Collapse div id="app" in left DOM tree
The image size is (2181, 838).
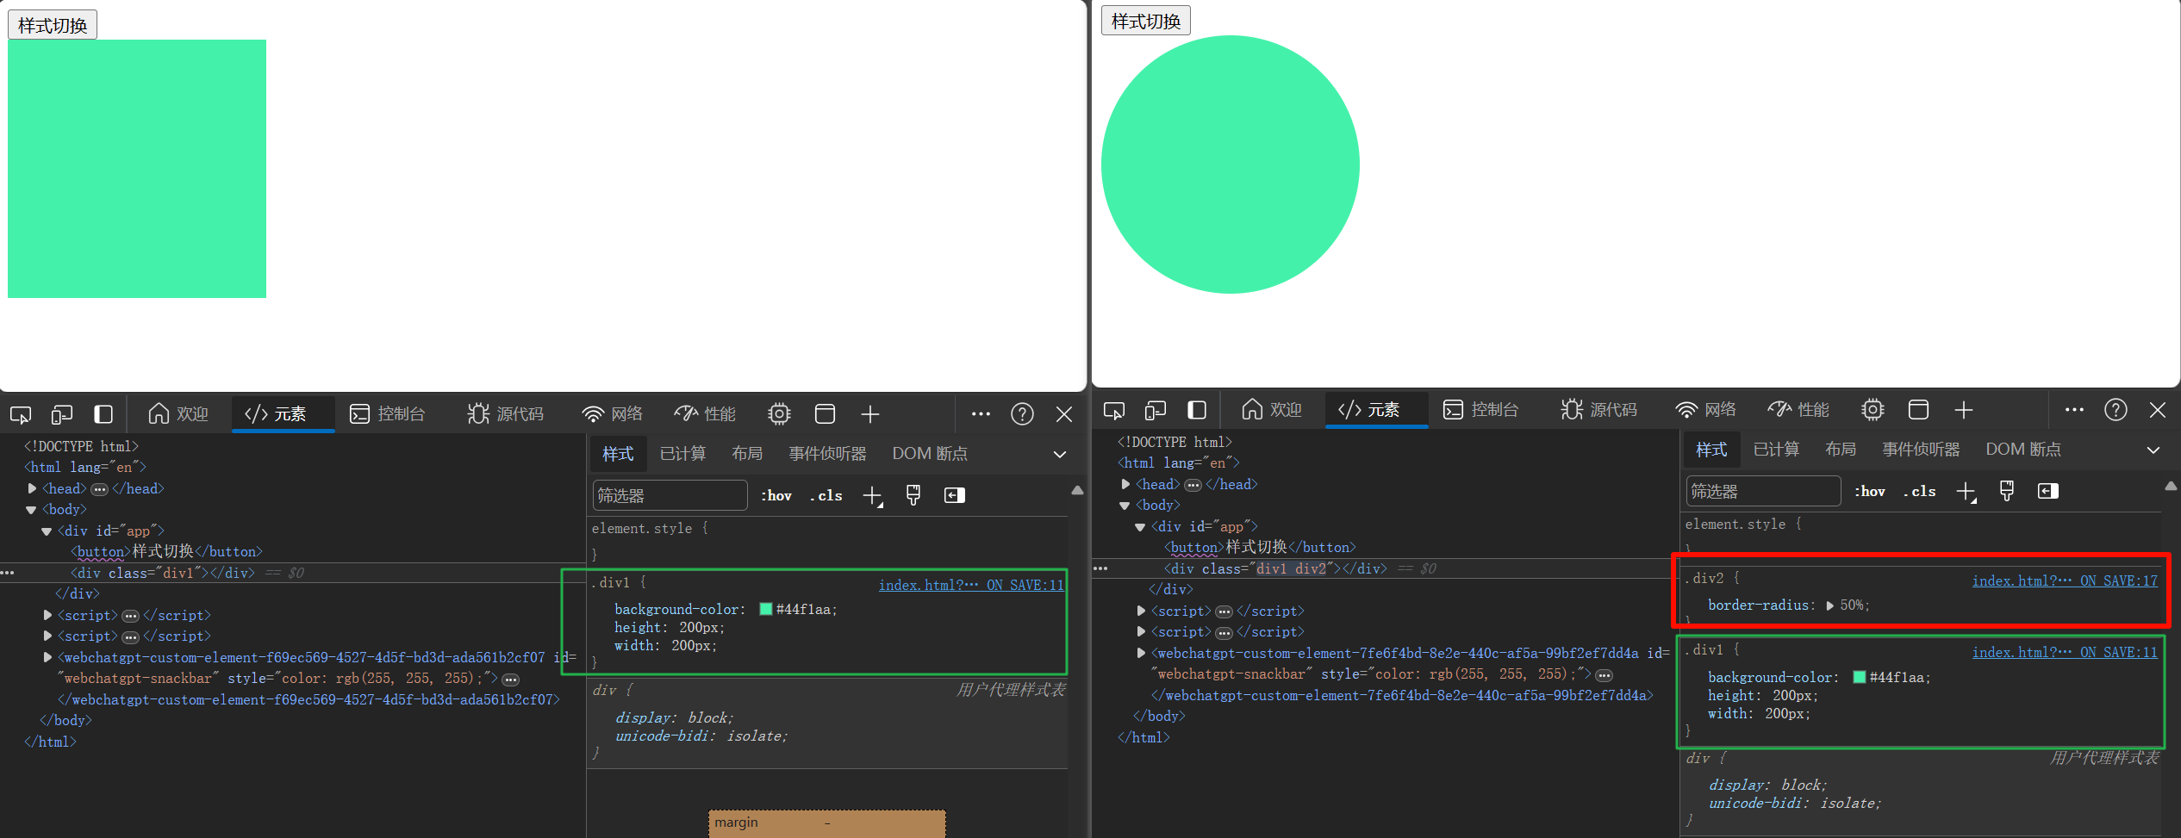coord(47,531)
